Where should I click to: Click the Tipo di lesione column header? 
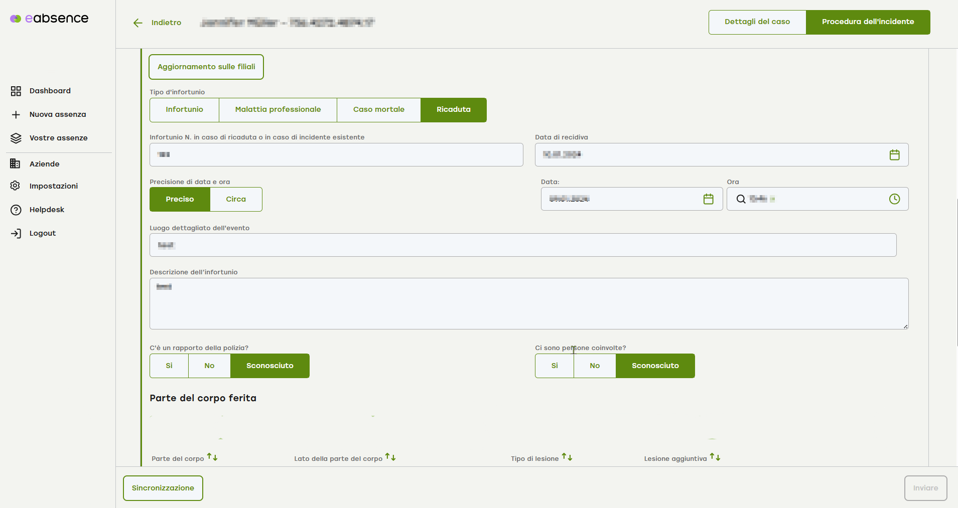coord(534,458)
